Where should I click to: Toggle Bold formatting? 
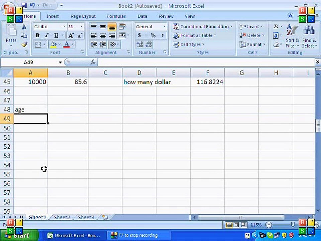[37, 35]
